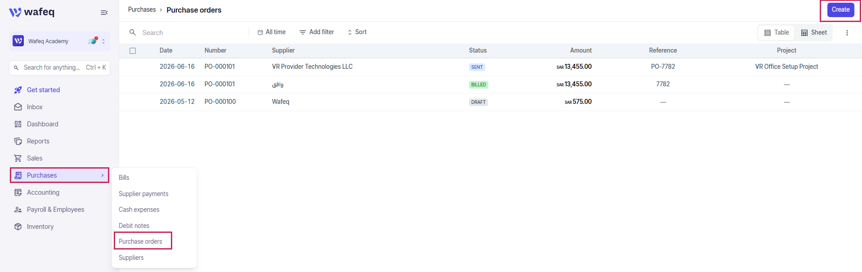Open the VR Provider Technologies LLC order
The image size is (862, 272).
click(x=312, y=67)
